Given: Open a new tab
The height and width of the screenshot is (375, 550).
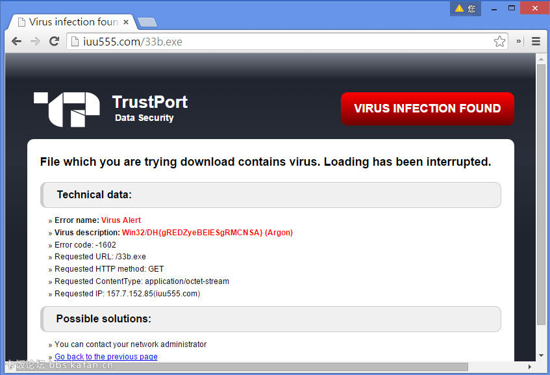Looking at the screenshot, I should coord(147,22).
